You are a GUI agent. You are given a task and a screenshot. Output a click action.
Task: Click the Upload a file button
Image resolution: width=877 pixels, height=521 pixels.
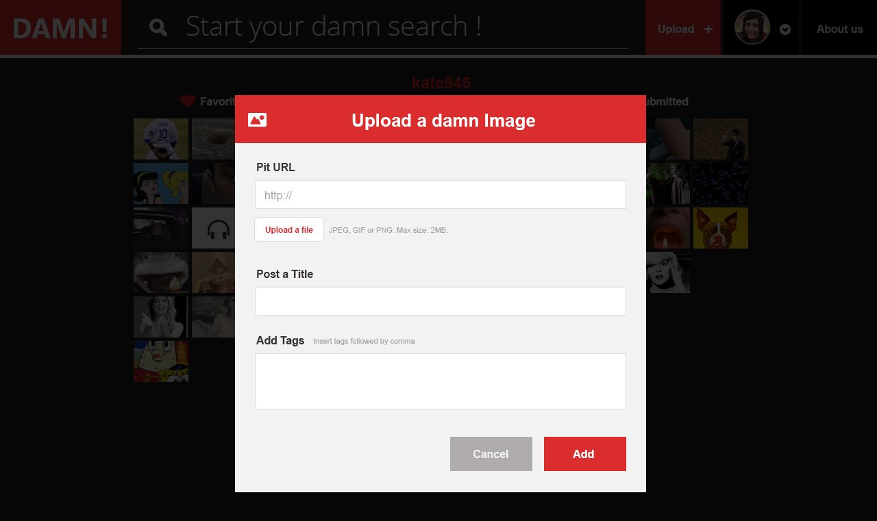[289, 229]
